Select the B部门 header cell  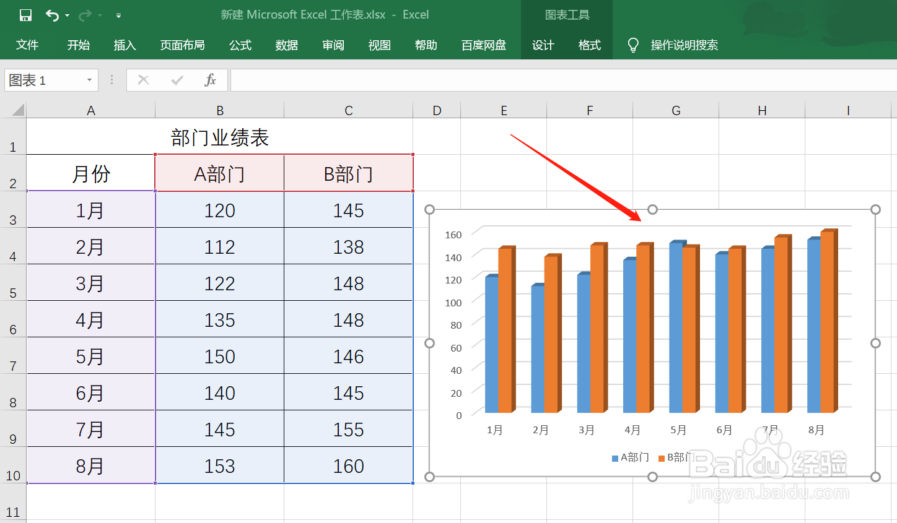coord(349,173)
